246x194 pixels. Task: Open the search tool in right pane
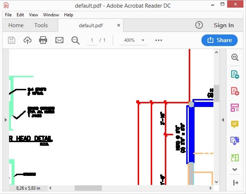pyautogui.click(x=235, y=57)
